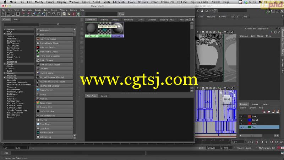
Task: Toggle visibility of the Trees layer
Action: (241, 127)
